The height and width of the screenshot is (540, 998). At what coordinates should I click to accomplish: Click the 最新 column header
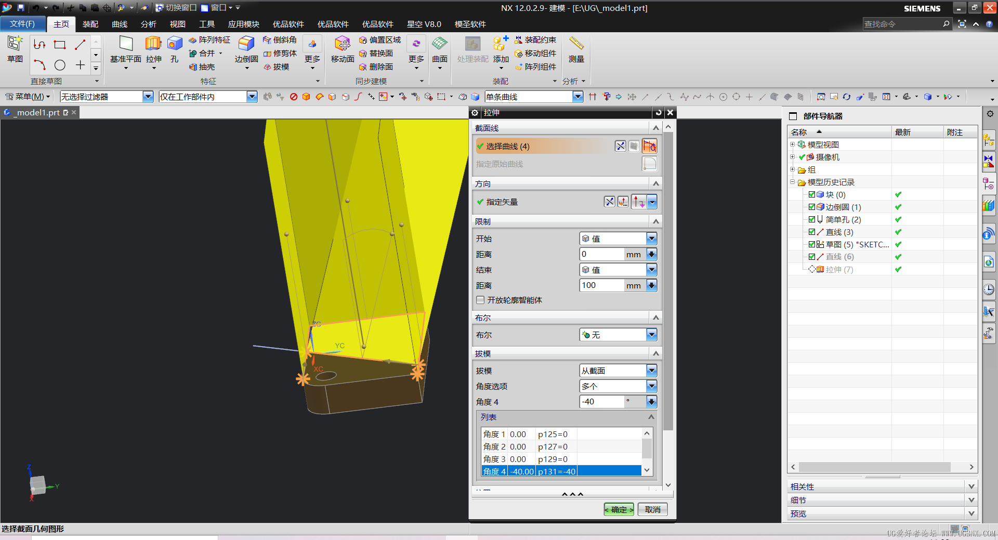click(x=917, y=132)
